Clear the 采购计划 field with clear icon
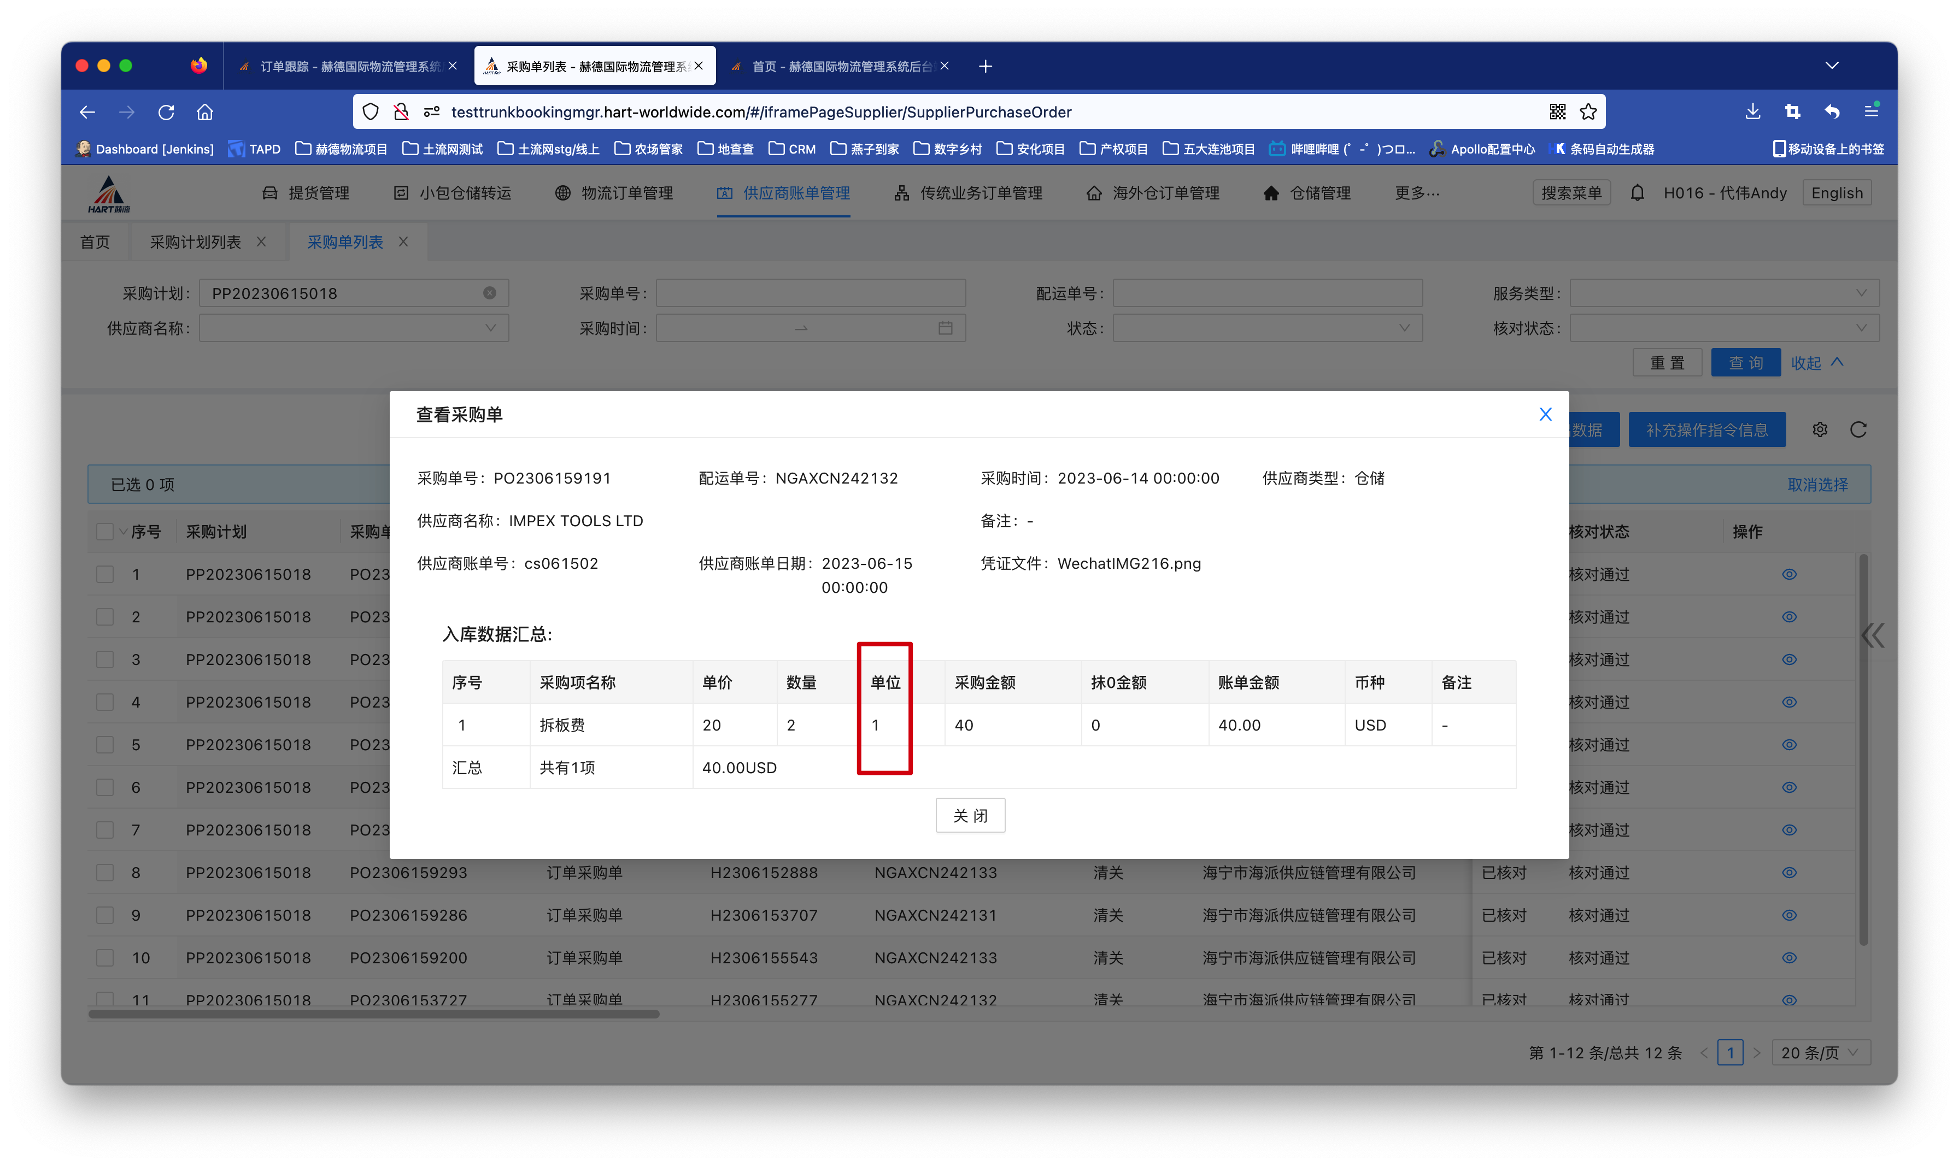Image resolution: width=1959 pixels, height=1166 pixels. click(x=489, y=293)
